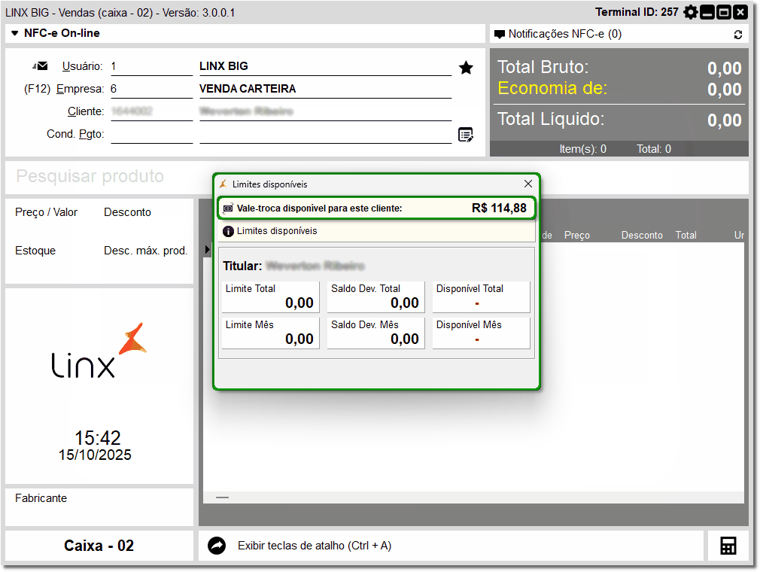Open settings gear next to Terminal ID

tap(690, 12)
